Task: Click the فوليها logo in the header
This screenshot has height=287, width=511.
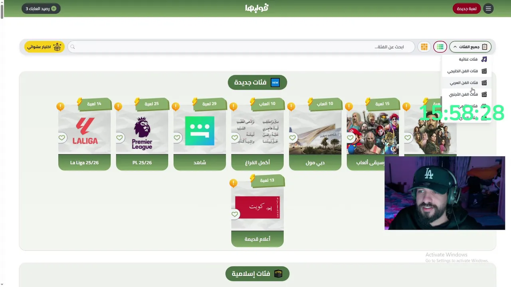Action: (x=257, y=8)
